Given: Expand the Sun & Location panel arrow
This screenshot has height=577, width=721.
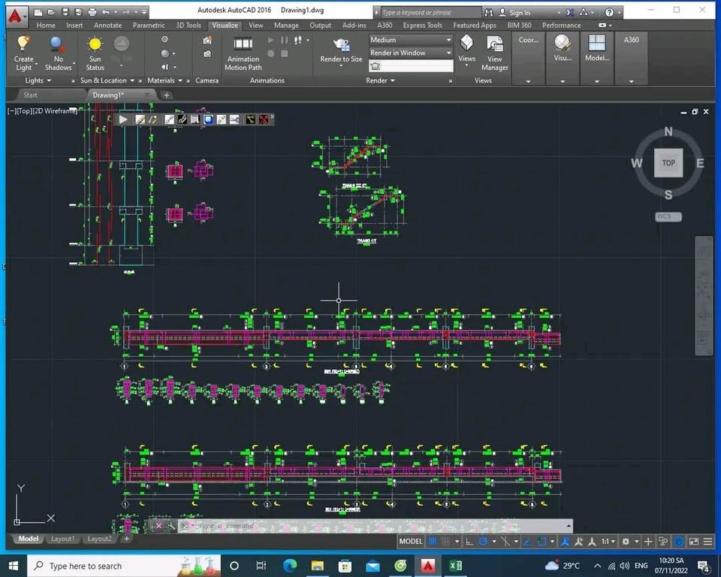Looking at the screenshot, I should [x=132, y=80].
